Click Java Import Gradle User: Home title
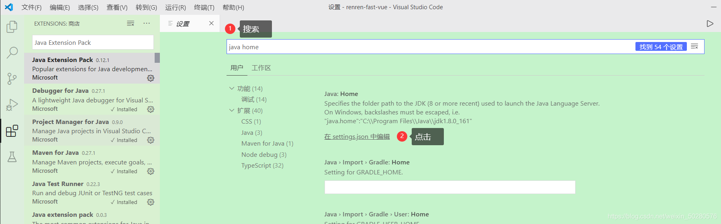This screenshot has width=721, height=224. [x=376, y=214]
